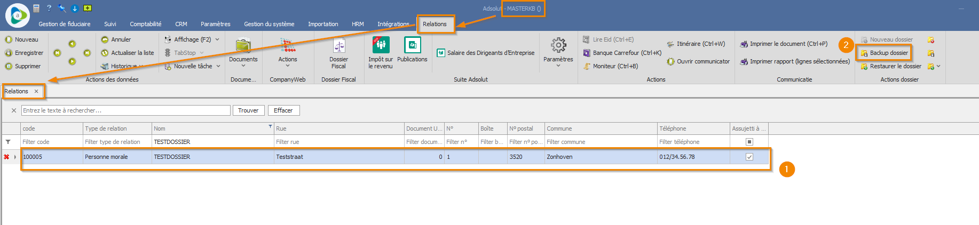Jump to the first record arrow

click(x=57, y=53)
